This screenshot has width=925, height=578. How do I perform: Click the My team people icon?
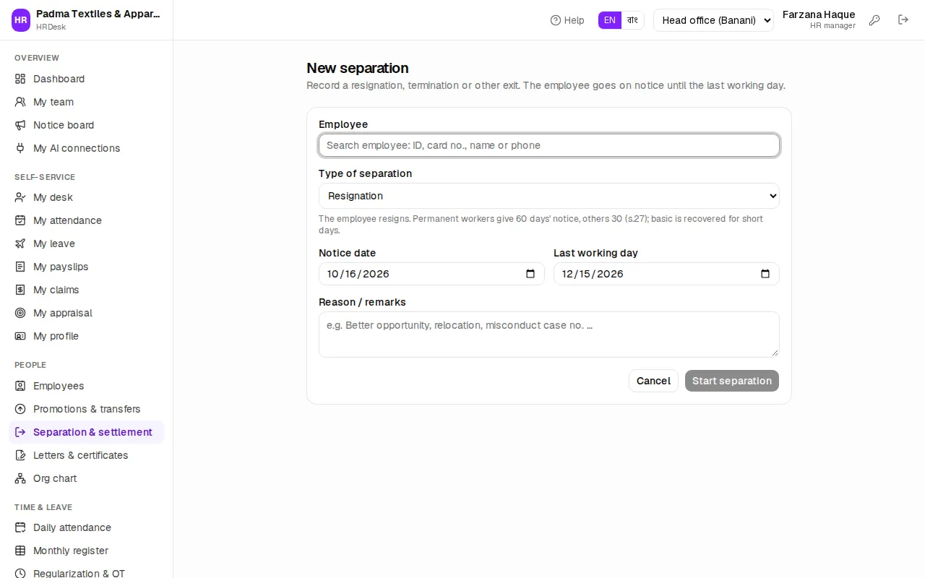pyautogui.click(x=20, y=102)
